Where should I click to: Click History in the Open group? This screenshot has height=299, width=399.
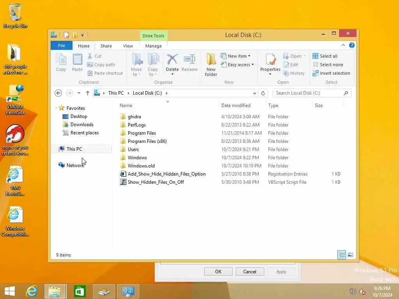pos(294,73)
